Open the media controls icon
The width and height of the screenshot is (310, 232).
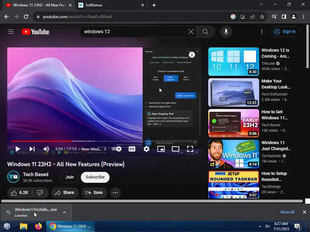pos(274,17)
